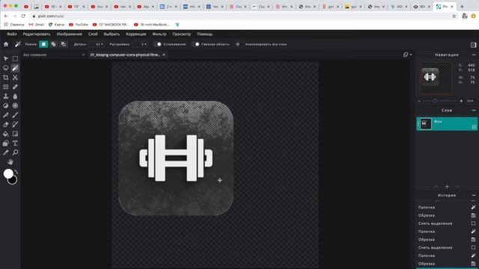Select the Hand pan tool

(10, 162)
